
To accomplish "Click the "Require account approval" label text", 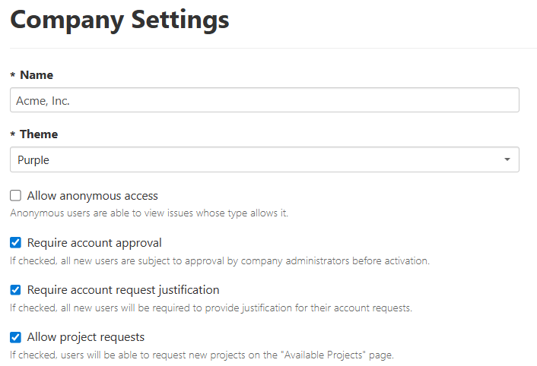I will pyautogui.click(x=94, y=243).
